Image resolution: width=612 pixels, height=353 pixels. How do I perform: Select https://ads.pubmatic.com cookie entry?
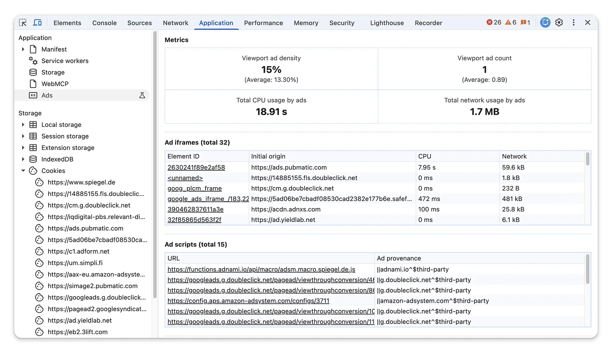[x=85, y=228]
